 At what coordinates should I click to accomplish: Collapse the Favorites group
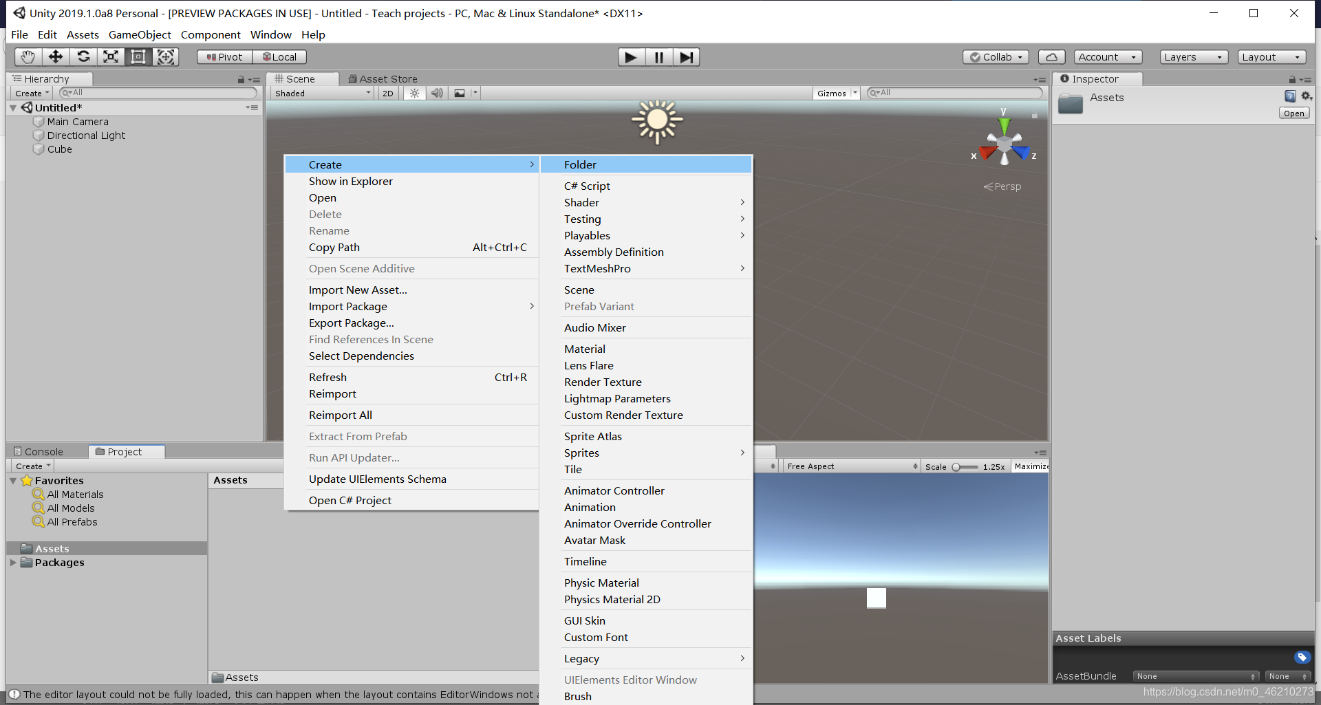[x=13, y=481]
